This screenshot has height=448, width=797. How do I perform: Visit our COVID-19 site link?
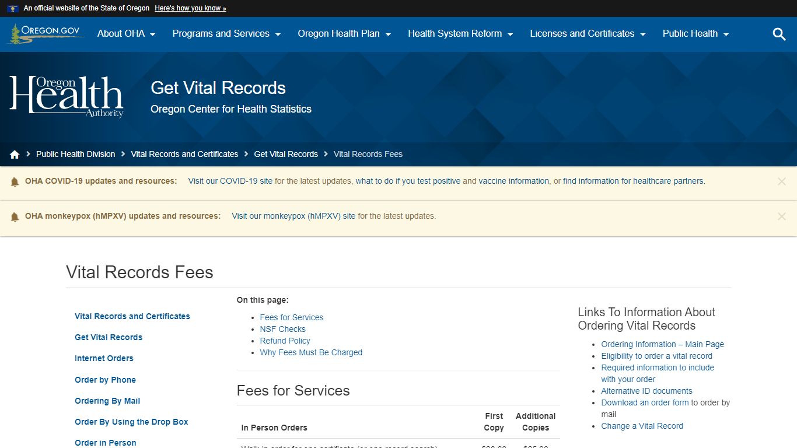pyautogui.click(x=230, y=181)
